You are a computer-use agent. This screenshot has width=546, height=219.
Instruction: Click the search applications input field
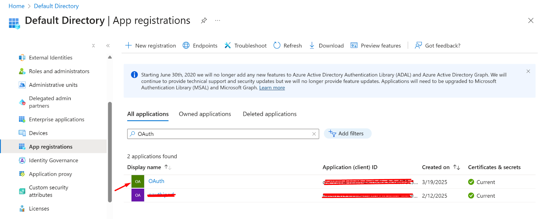click(223, 134)
